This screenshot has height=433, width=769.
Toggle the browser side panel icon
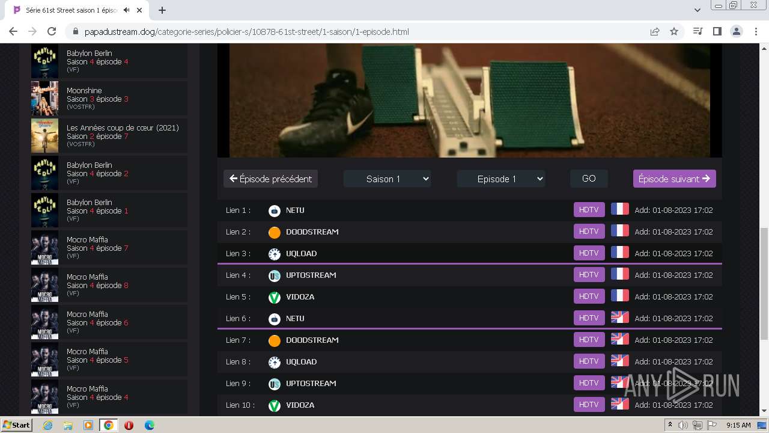click(x=717, y=31)
